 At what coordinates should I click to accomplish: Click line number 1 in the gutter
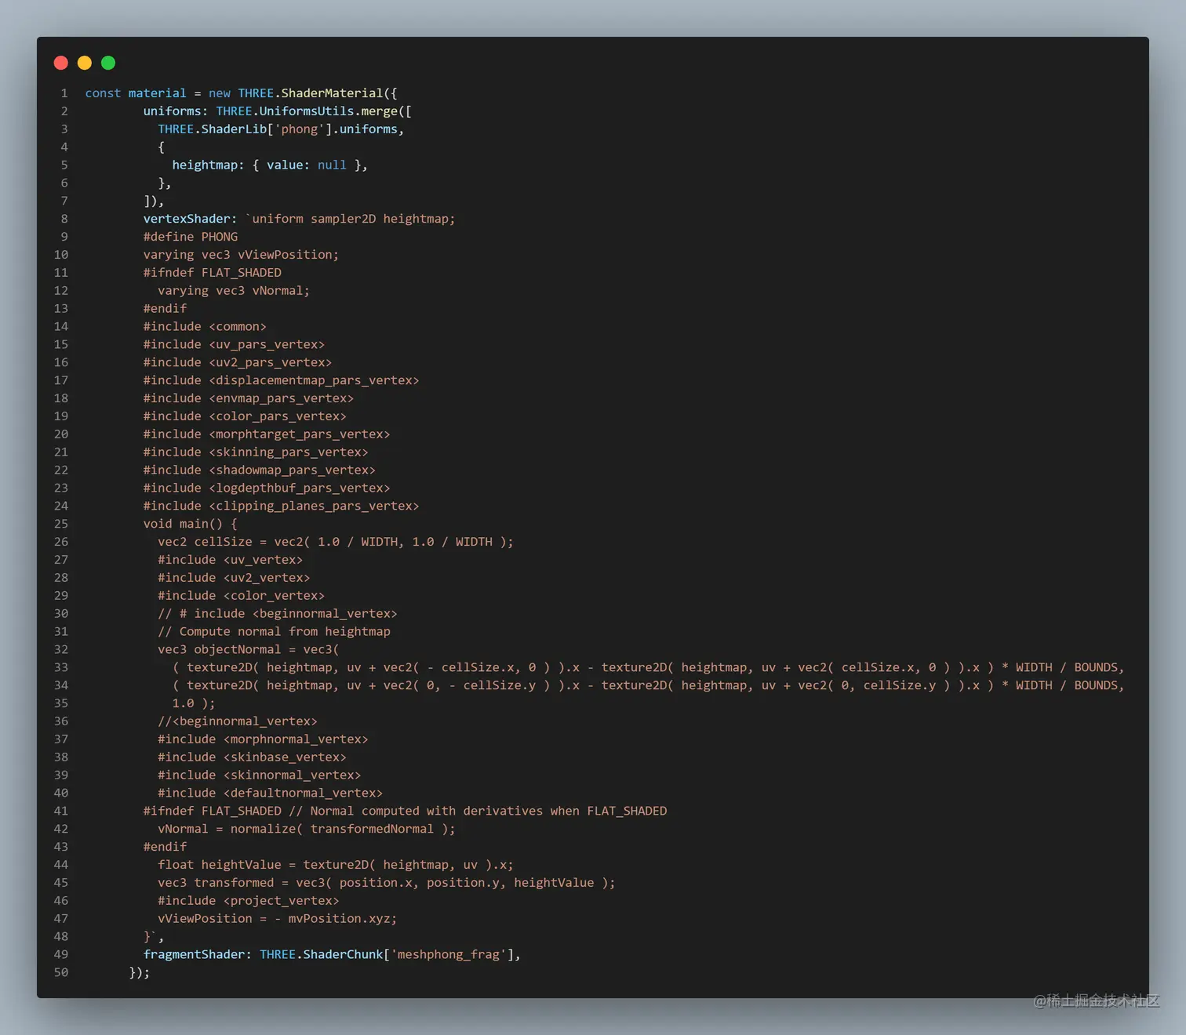click(64, 93)
